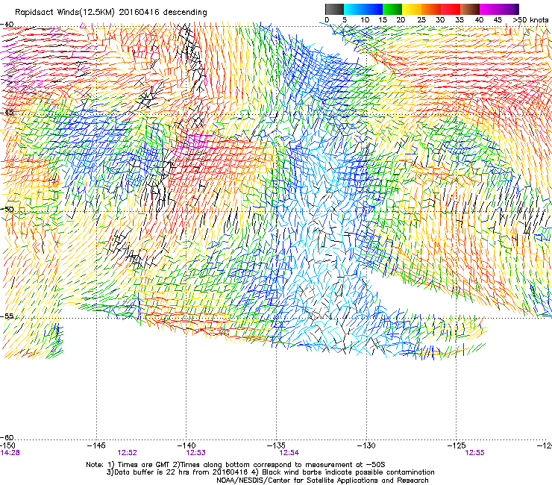This screenshot has width=552, height=485.
Task: Click the '>50 knots' legend label
Action: [530, 19]
